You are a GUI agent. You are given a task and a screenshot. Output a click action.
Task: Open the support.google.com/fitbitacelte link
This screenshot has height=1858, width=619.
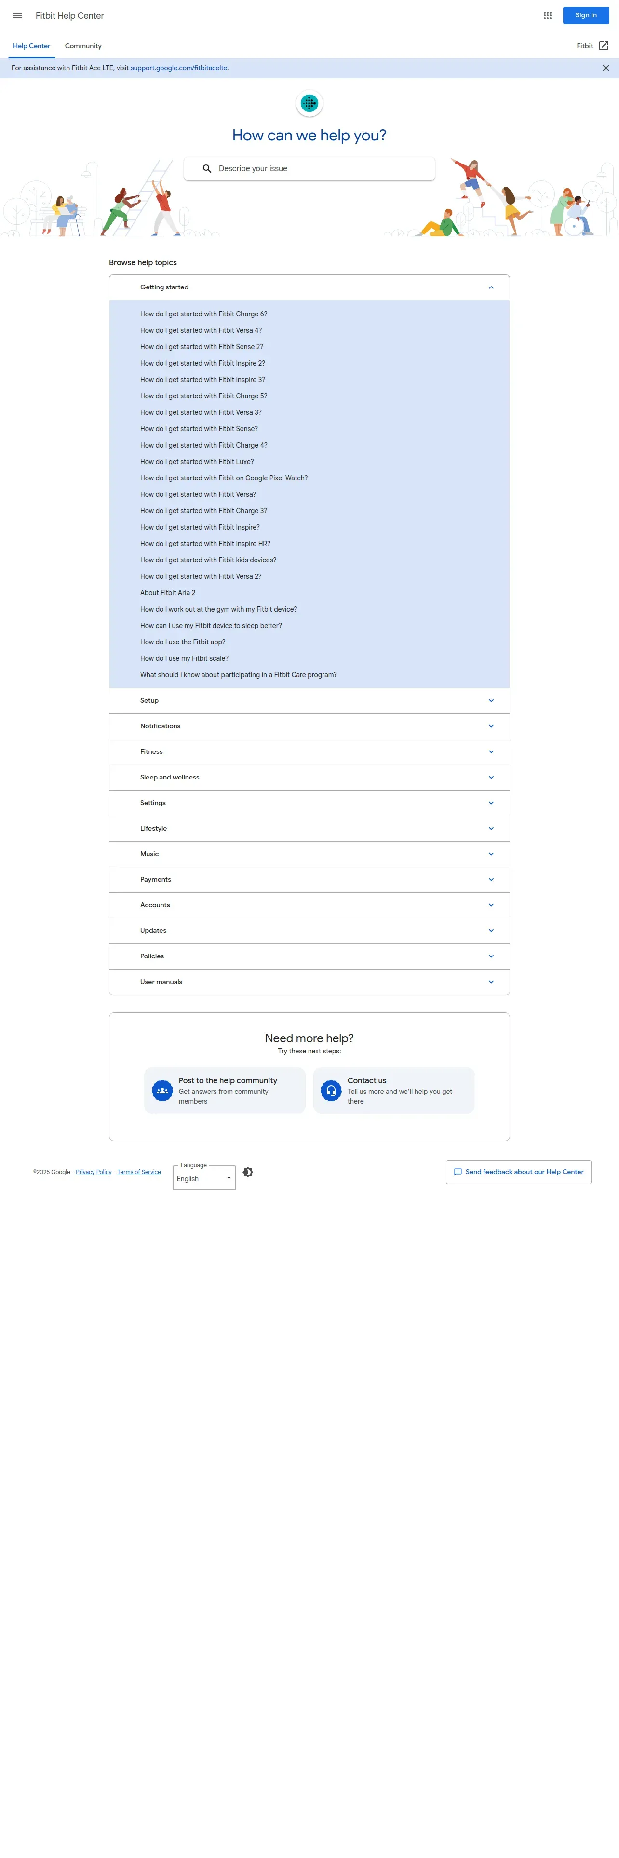(179, 68)
